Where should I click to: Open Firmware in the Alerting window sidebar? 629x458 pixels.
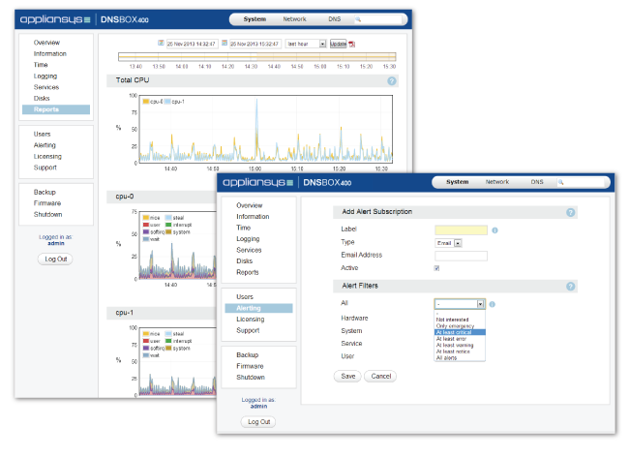(x=250, y=366)
